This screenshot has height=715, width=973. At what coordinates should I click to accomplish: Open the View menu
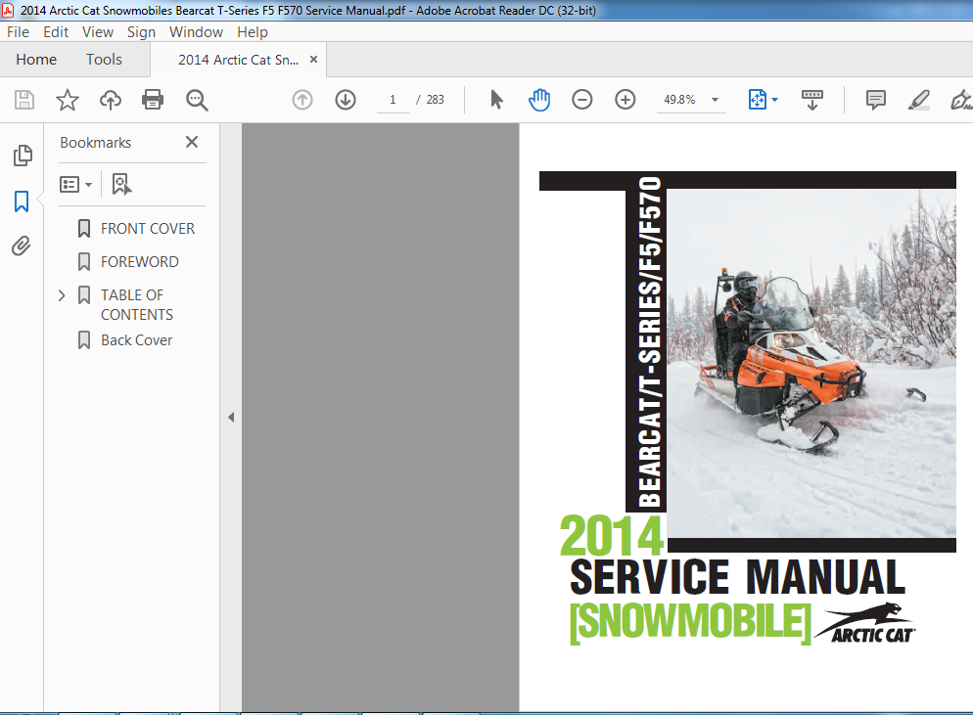coord(98,32)
